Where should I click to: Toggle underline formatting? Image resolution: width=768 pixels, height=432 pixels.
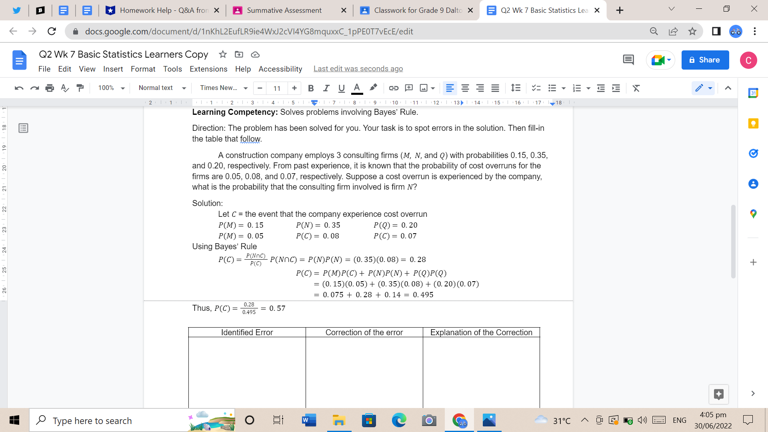[341, 88]
